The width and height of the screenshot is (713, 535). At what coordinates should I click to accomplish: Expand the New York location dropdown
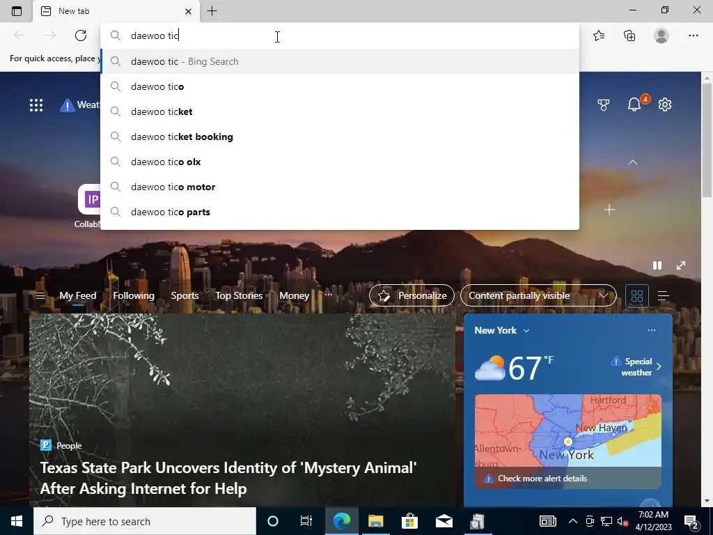pos(501,331)
